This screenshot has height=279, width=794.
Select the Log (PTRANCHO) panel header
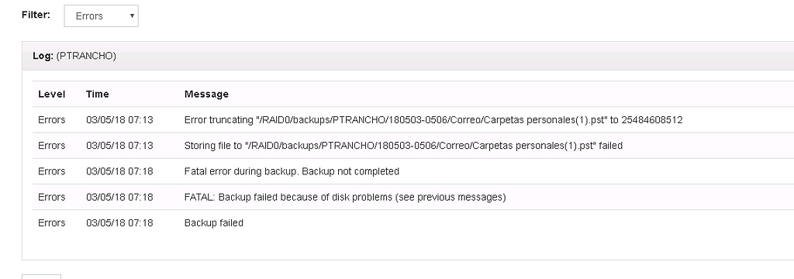(408, 57)
